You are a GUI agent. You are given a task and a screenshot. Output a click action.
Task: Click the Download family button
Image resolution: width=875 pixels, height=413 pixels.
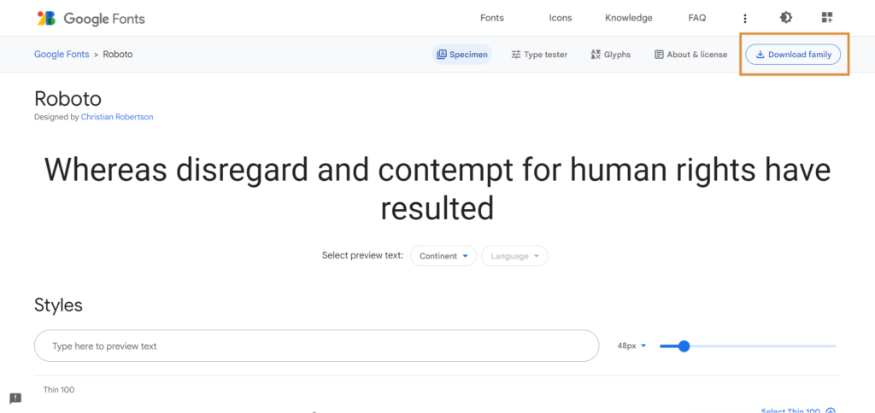pyautogui.click(x=793, y=55)
